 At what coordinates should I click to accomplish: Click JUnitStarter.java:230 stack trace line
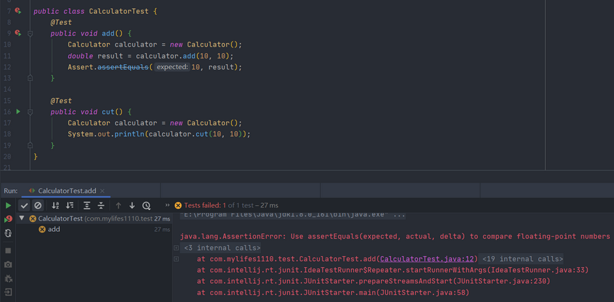pos(373,281)
